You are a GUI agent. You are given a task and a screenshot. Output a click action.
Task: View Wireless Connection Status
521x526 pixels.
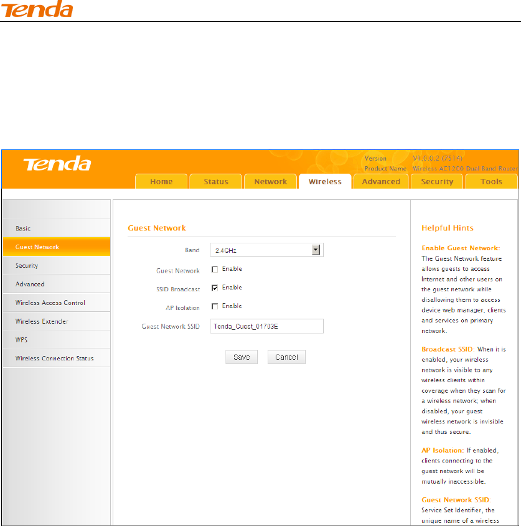pyautogui.click(x=57, y=359)
